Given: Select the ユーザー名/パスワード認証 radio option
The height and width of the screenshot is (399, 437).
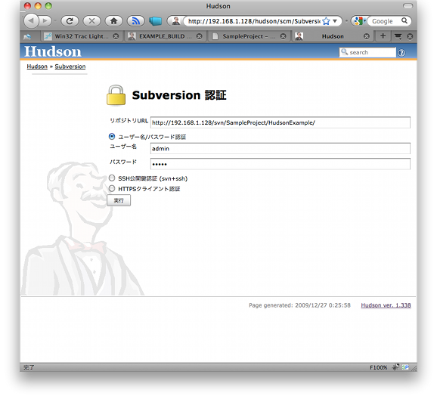Looking at the screenshot, I should click(x=112, y=137).
